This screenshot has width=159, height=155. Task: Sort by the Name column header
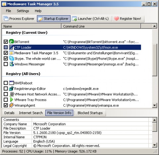31,26
